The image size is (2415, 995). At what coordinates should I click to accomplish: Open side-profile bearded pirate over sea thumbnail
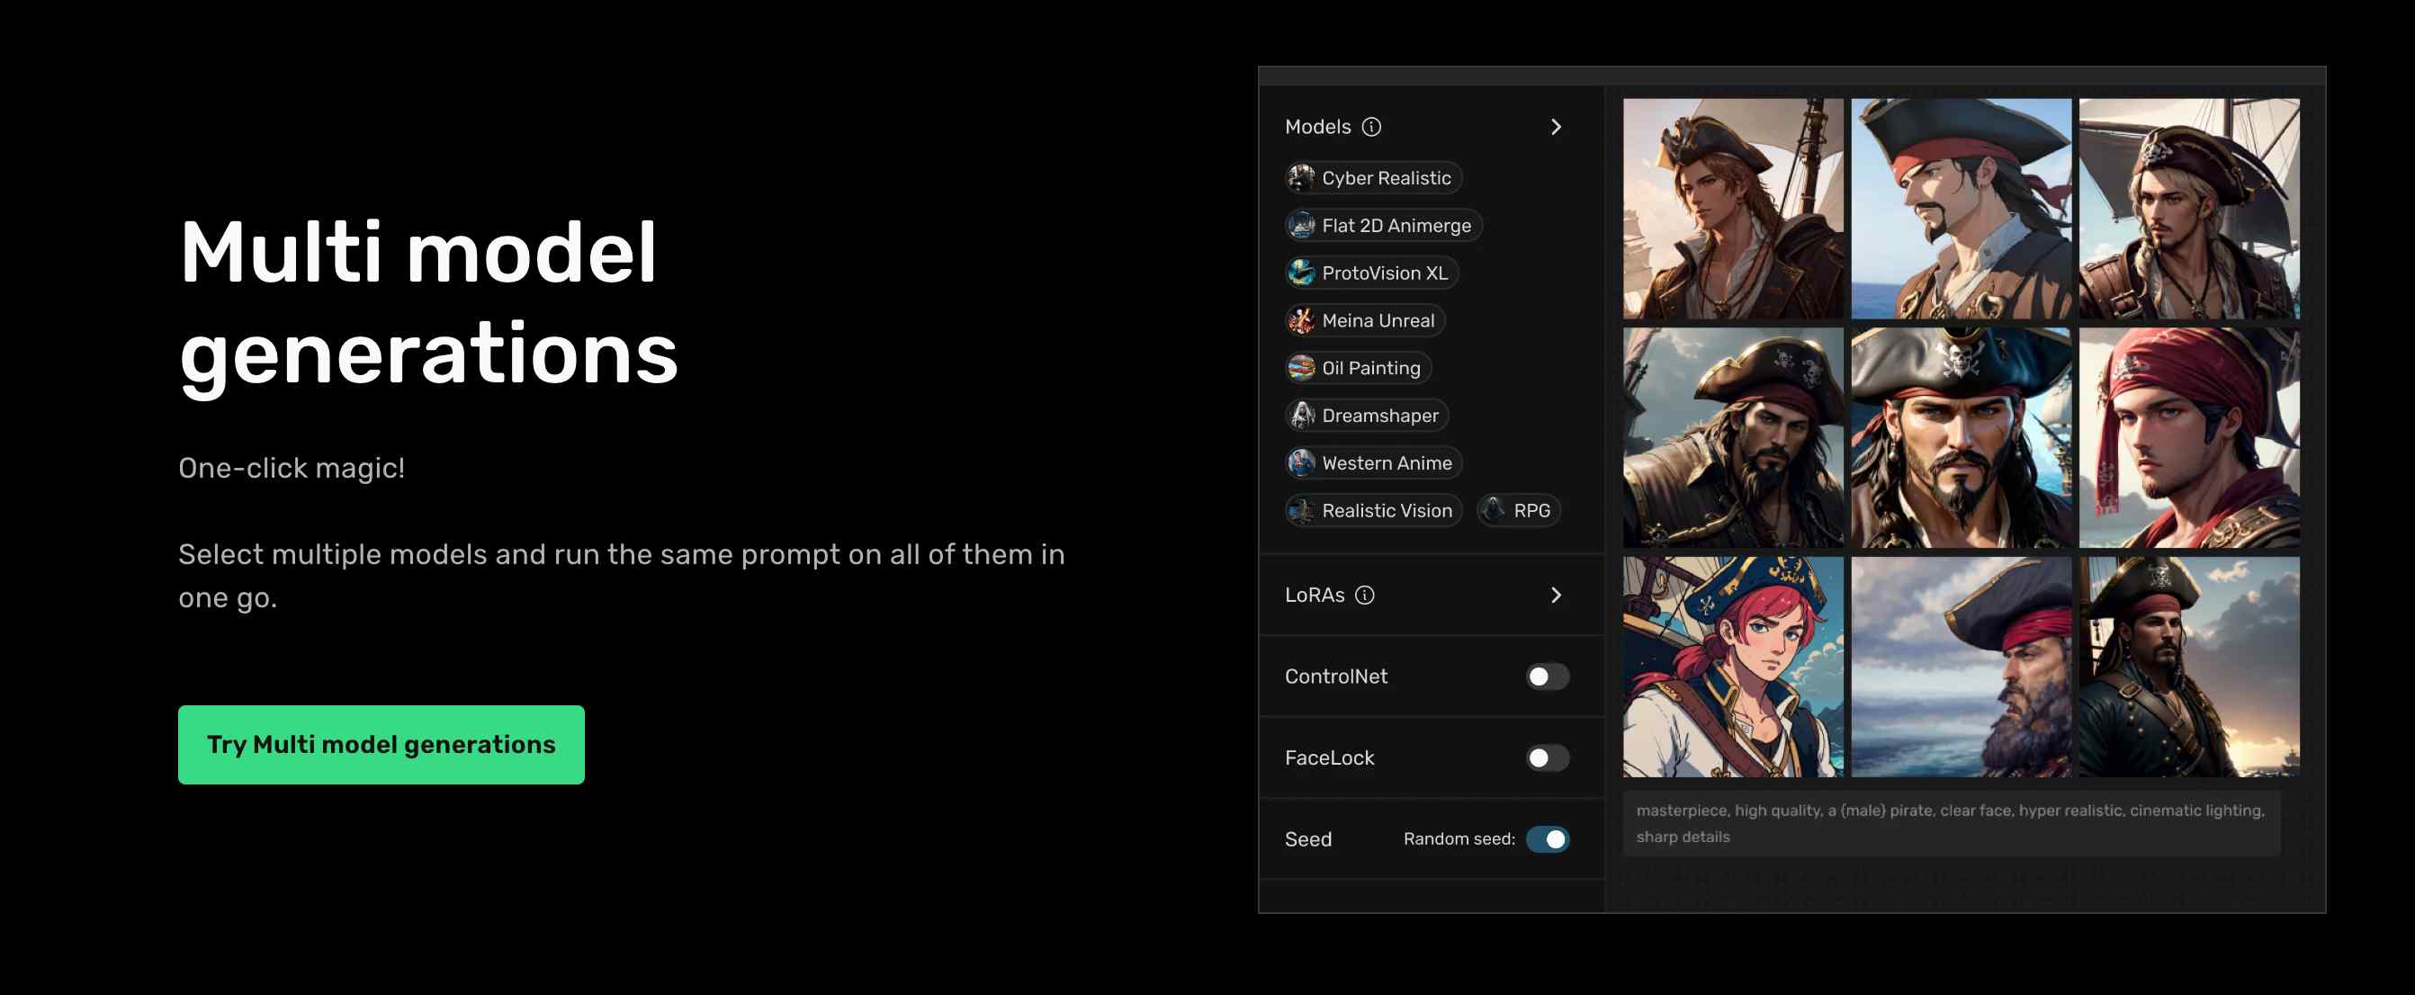coord(1962,667)
